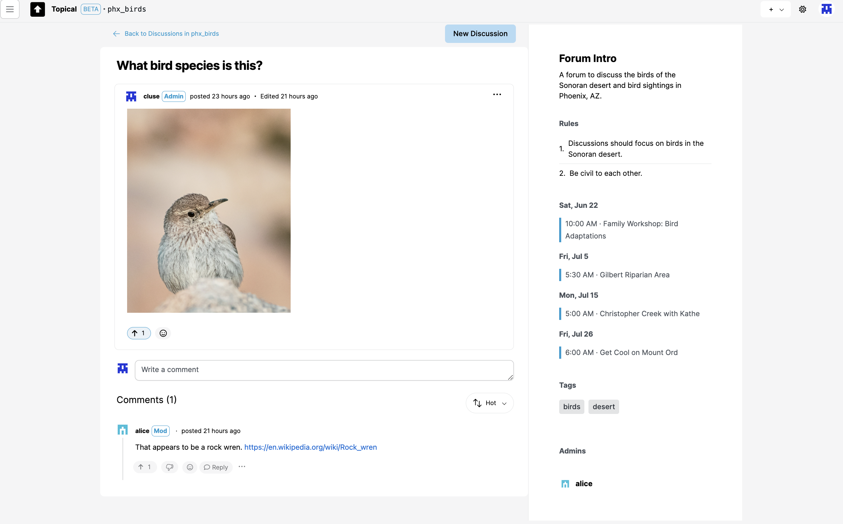
Task: Focus the Write a comment field
Action: (324, 370)
